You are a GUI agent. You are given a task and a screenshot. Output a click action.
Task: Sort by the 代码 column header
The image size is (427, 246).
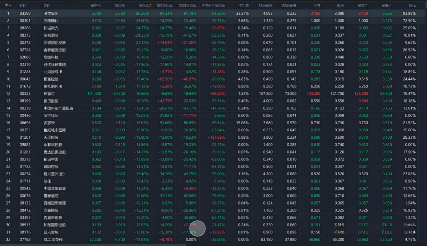(23, 6)
